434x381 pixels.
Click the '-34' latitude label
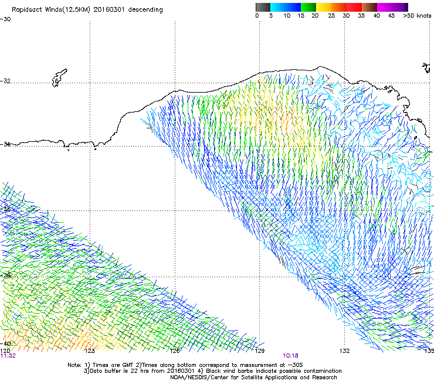click(5, 144)
